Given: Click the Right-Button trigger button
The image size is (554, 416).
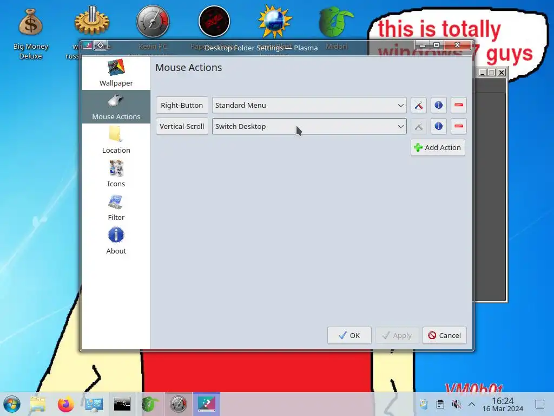Looking at the screenshot, I should 182,106.
